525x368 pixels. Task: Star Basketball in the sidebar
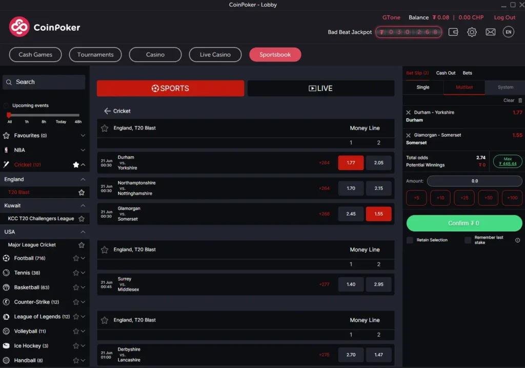click(76, 288)
